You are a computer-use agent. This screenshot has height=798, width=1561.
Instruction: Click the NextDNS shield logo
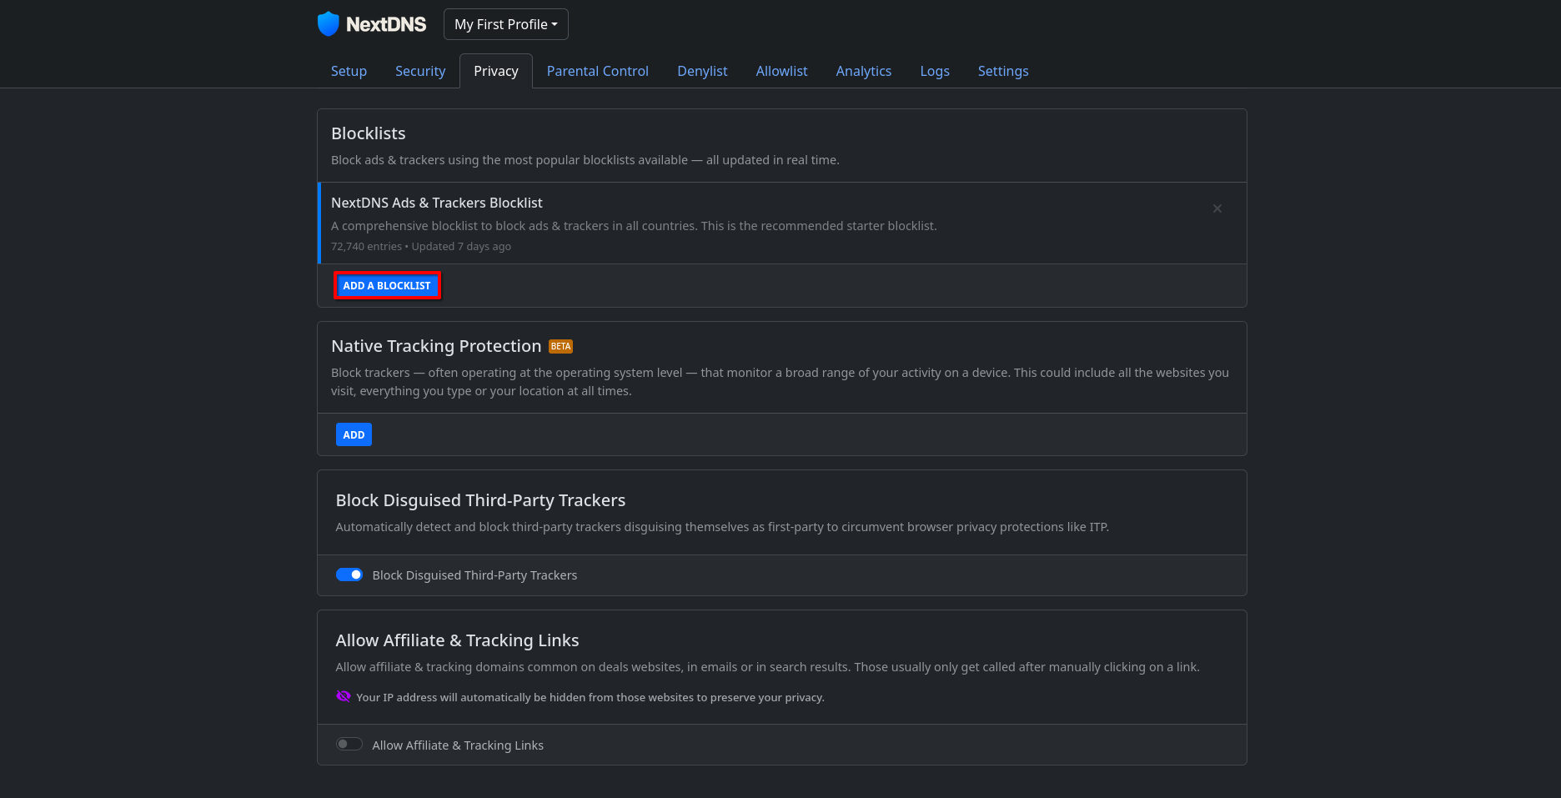point(329,24)
